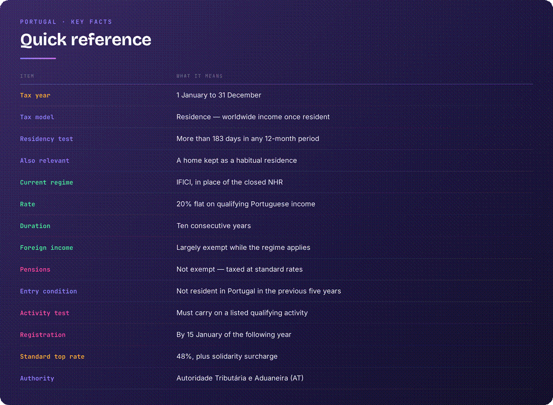Viewport: 553px width, 405px height.
Task: Click the Quick reference heading
Action: (x=85, y=40)
